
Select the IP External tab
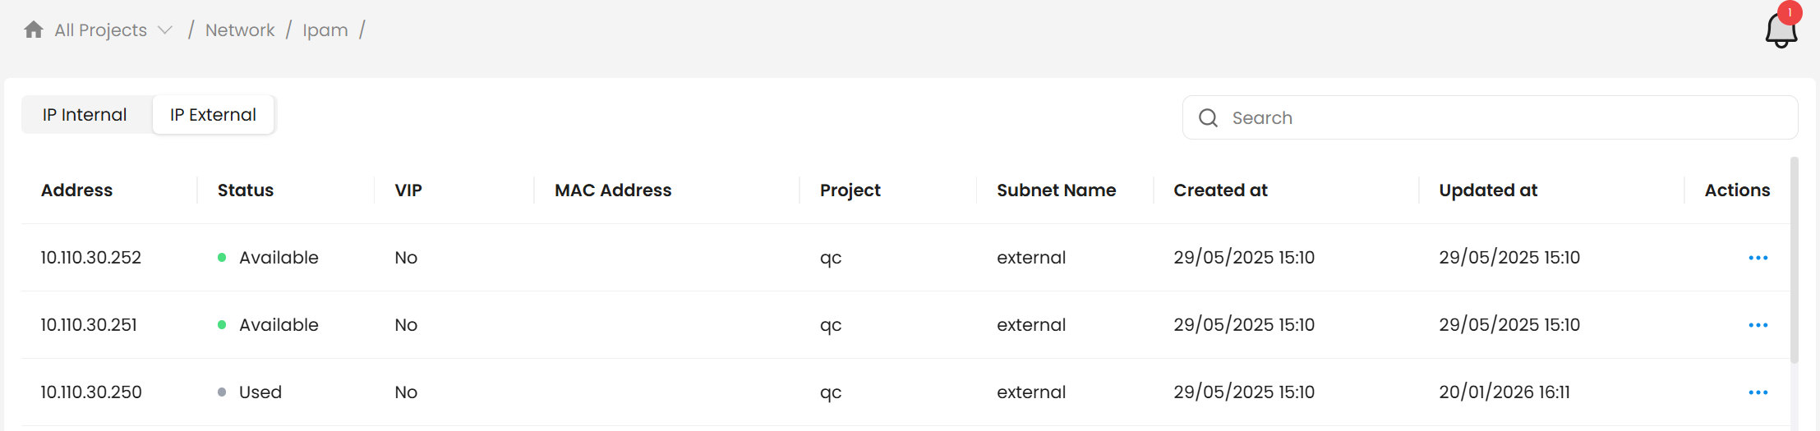pos(213,115)
